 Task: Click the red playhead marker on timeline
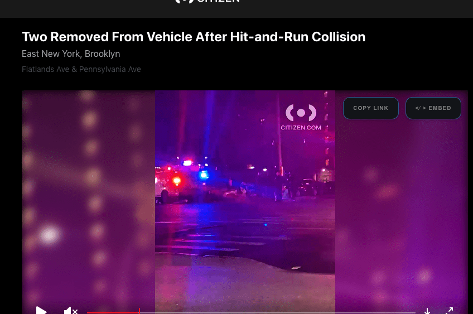point(139,311)
